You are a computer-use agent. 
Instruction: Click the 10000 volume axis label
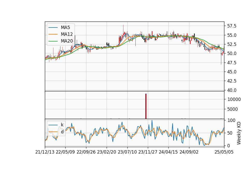click(234, 99)
